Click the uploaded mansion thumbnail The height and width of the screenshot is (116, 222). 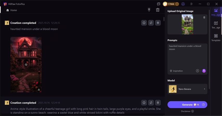(187, 24)
